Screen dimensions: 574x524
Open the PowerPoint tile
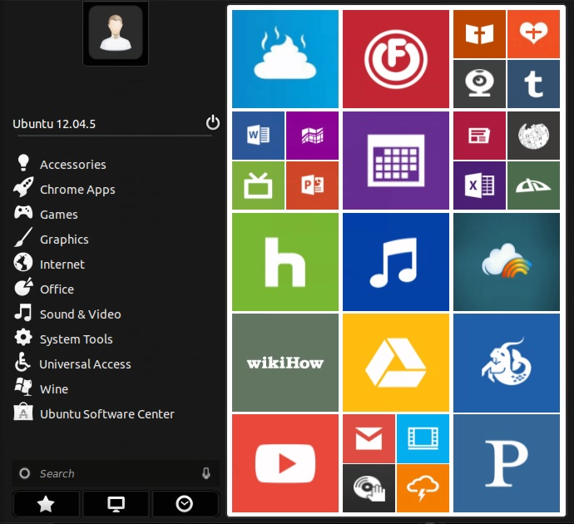[312, 185]
